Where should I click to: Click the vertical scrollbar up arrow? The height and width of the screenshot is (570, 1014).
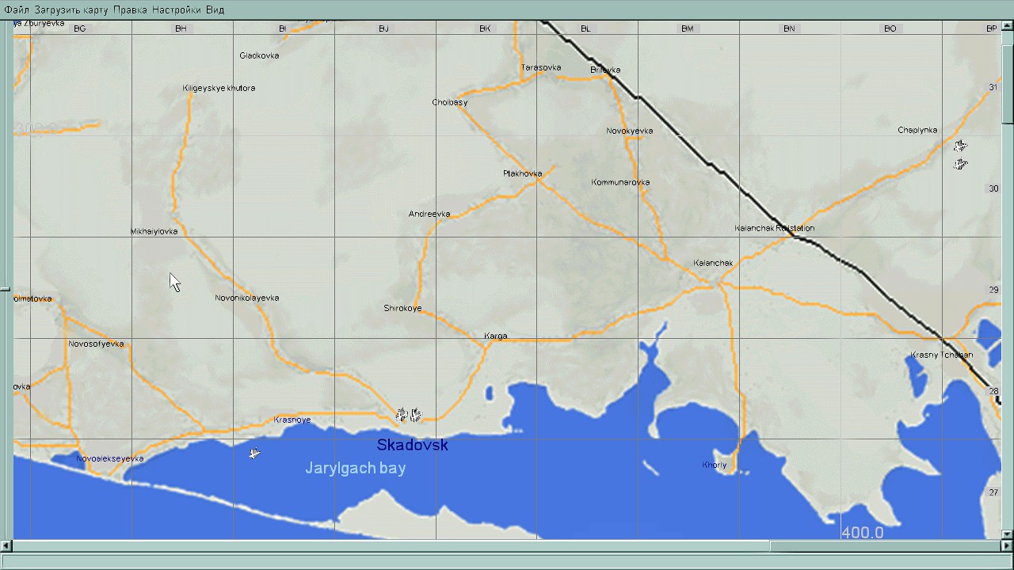[1008, 25]
